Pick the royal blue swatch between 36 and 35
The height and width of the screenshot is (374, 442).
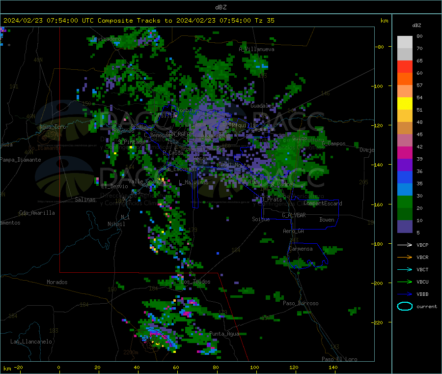pos(405,177)
